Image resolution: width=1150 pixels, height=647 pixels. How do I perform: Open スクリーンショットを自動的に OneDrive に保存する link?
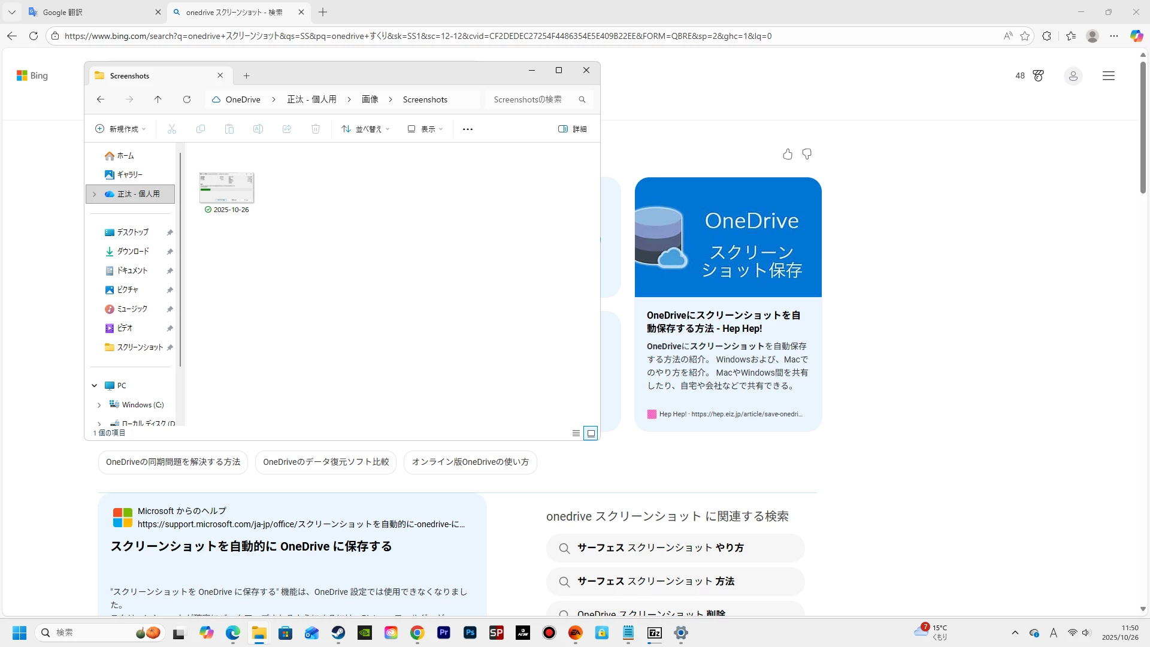click(251, 546)
